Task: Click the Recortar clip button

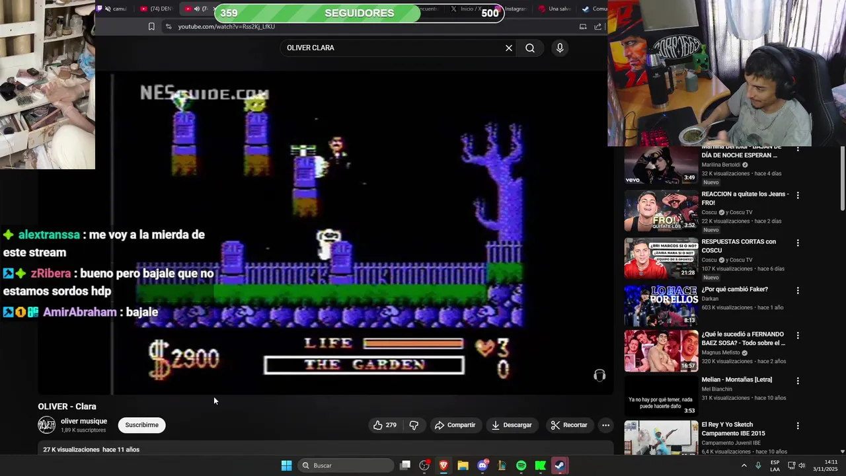Action: click(x=569, y=425)
